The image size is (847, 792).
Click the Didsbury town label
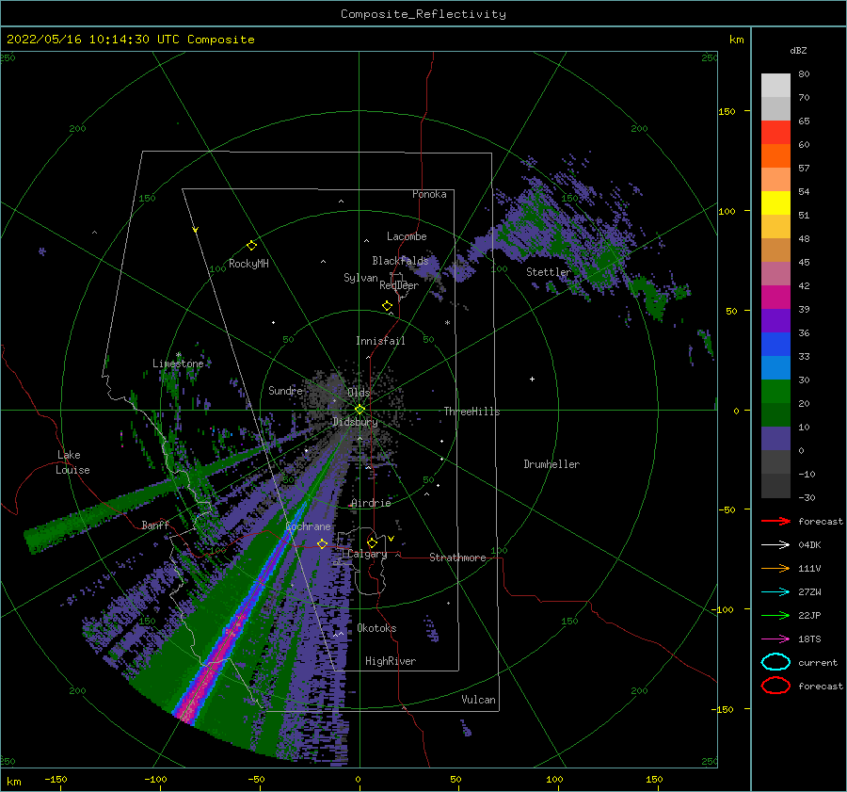[x=355, y=422]
